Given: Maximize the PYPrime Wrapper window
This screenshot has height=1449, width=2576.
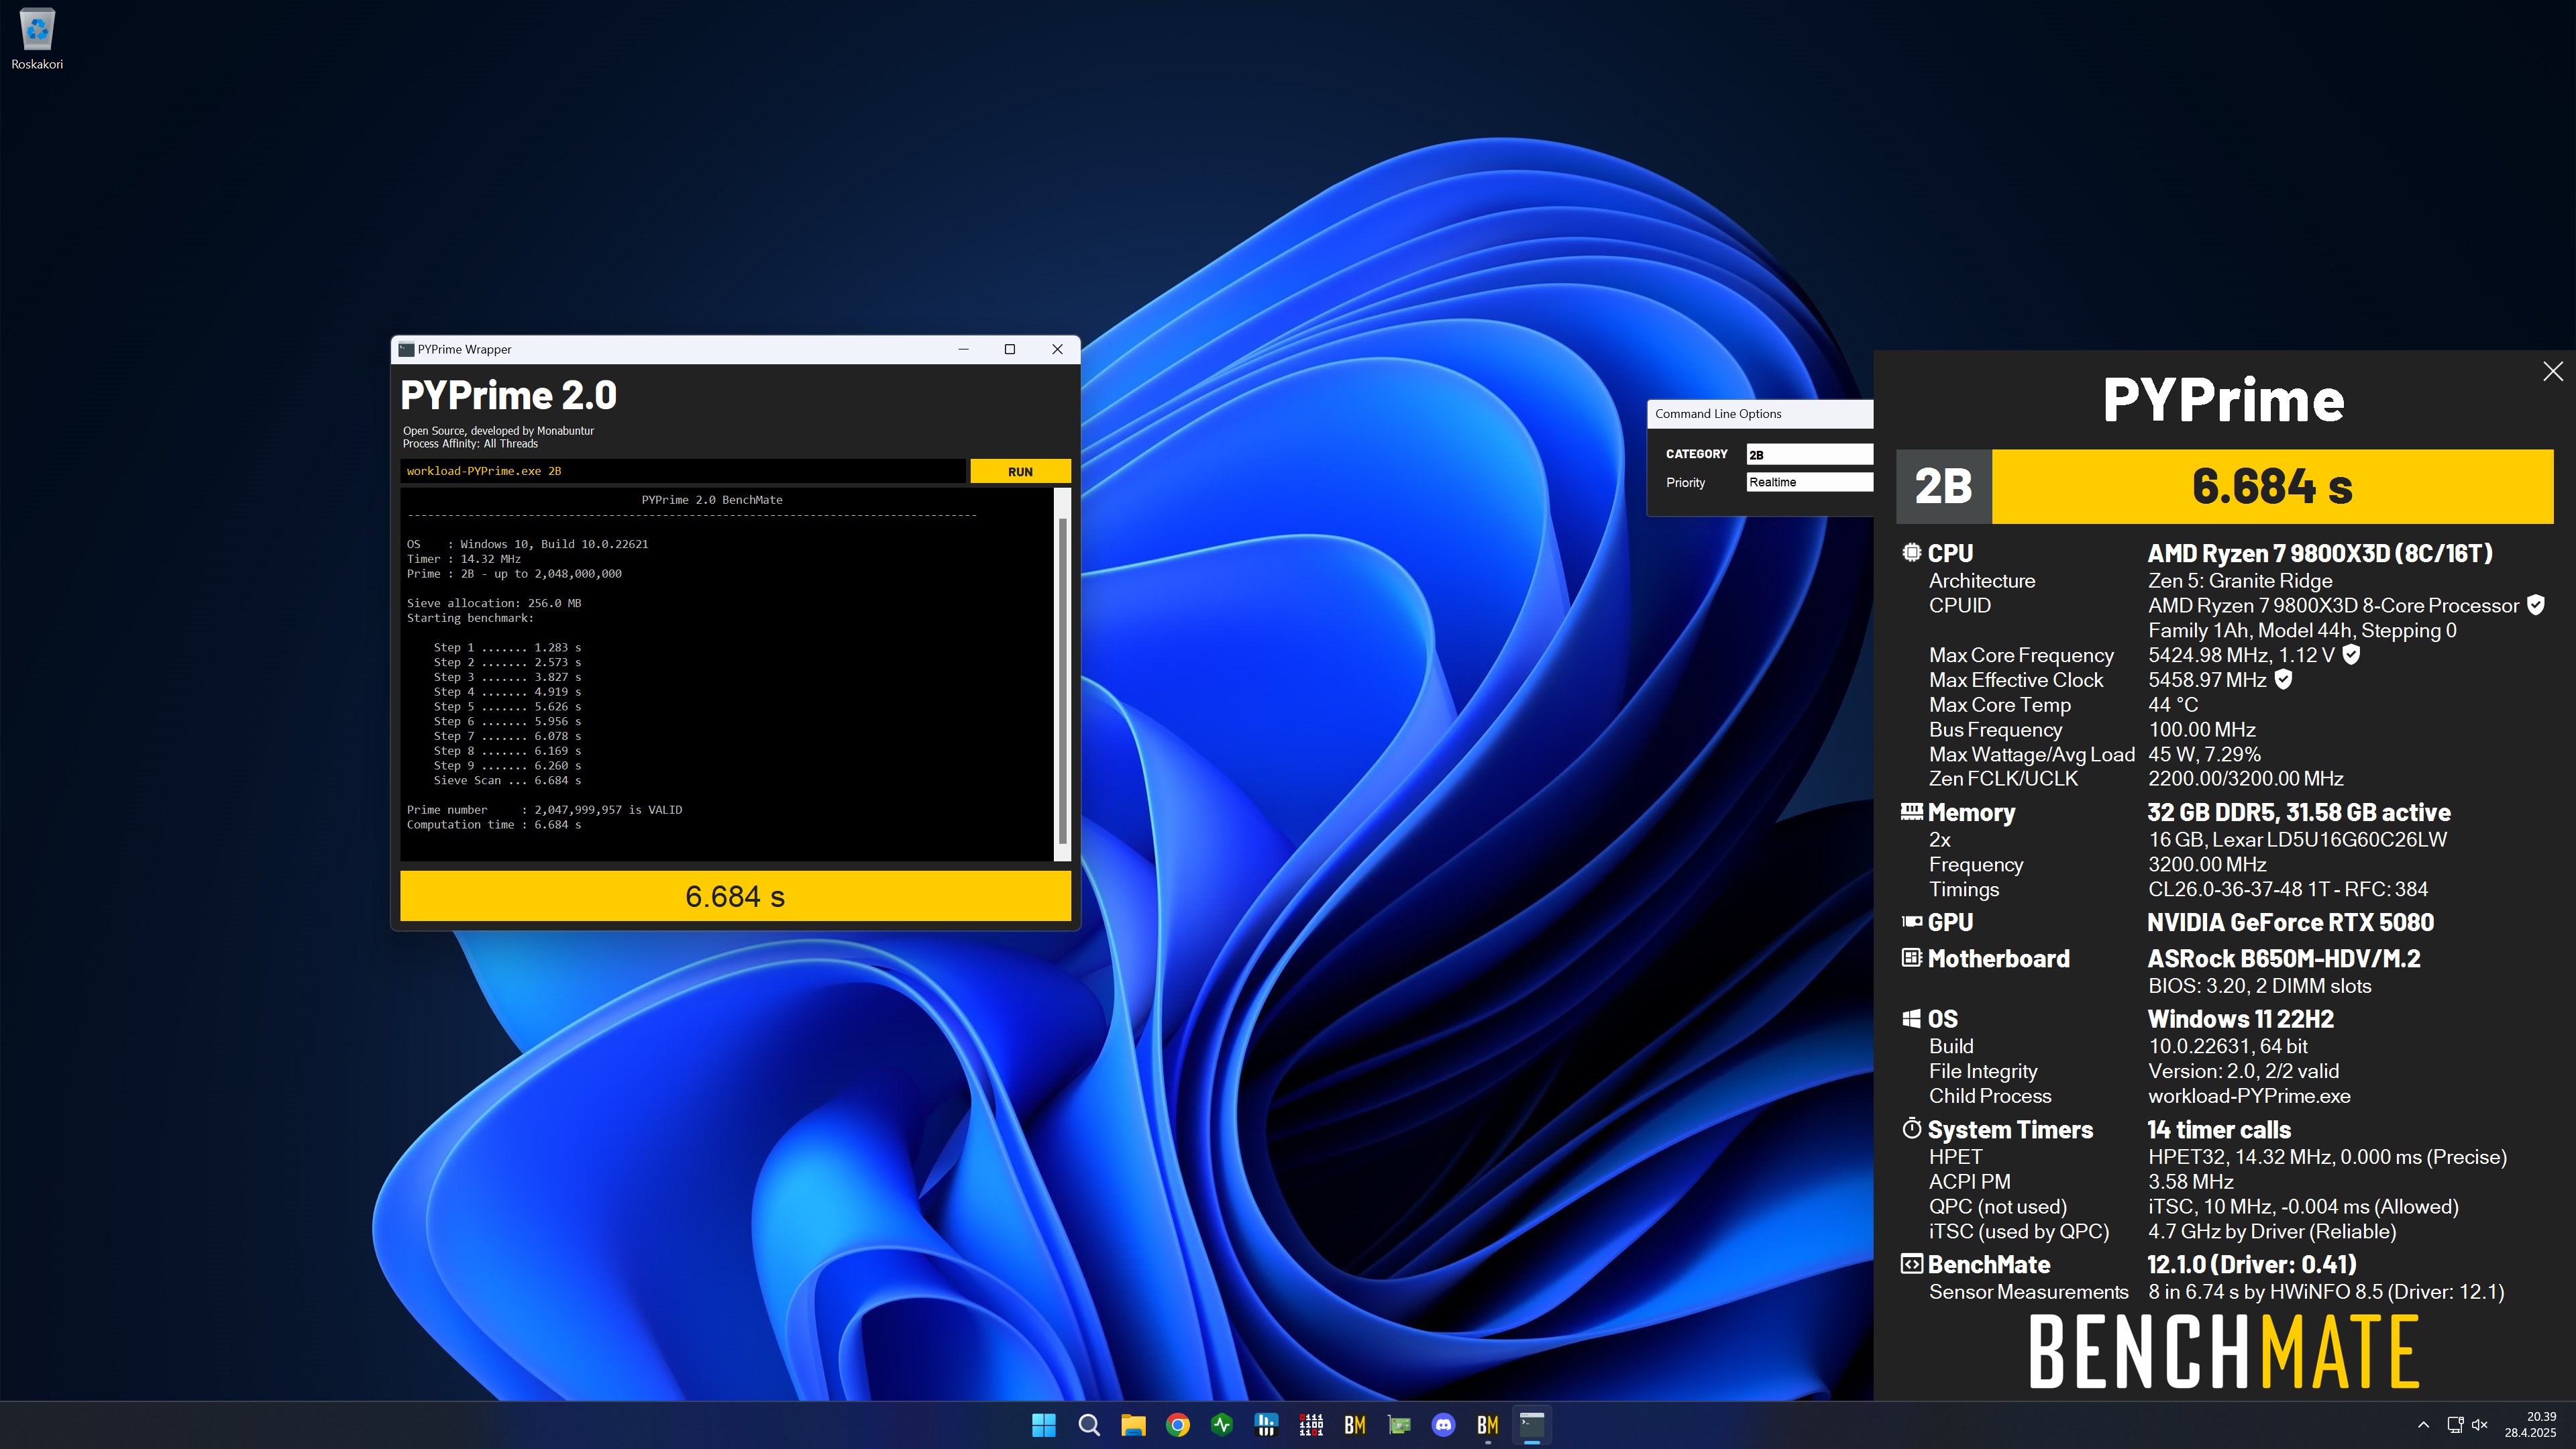Looking at the screenshot, I should 1010,349.
